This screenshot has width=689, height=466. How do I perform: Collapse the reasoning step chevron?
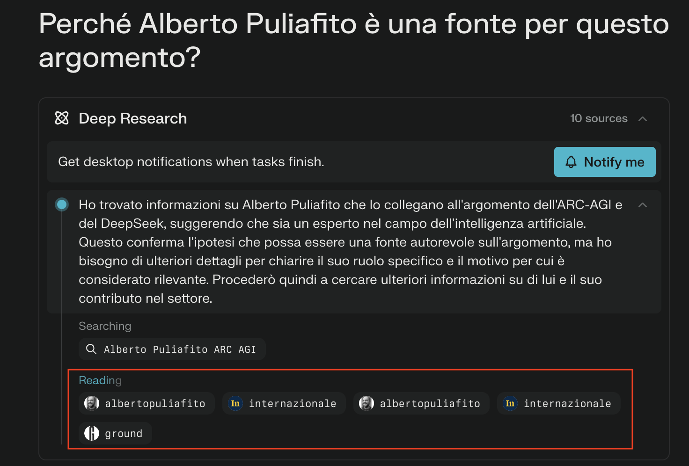(643, 205)
